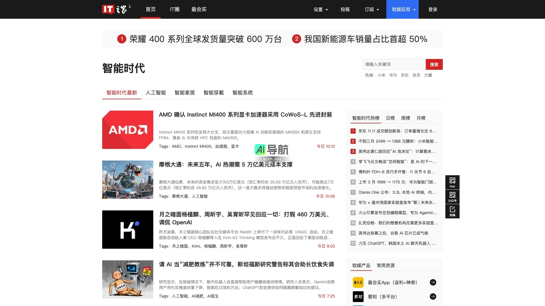
Task: Open the hot search term 华为
Action: pos(393,75)
